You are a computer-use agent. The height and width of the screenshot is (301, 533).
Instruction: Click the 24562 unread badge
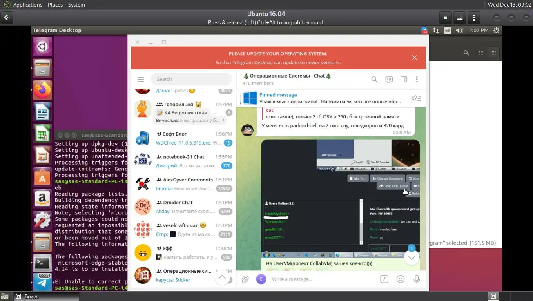point(224,189)
